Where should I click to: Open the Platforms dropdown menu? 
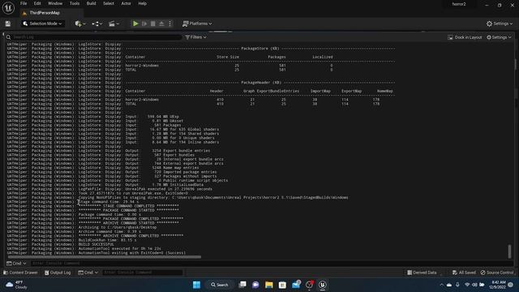coord(197,24)
